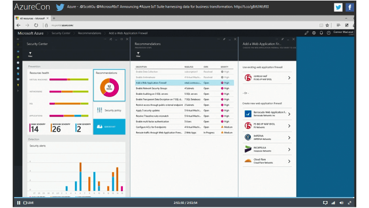The image size is (369, 208).
Task: Expand the contoso-waf existing firewall option
Action: 268,77
